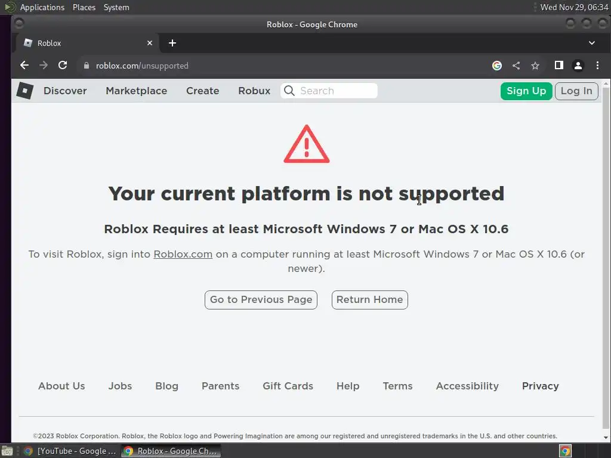Switch to YouTube - Google Chrome taskbar window

[x=70, y=451]
